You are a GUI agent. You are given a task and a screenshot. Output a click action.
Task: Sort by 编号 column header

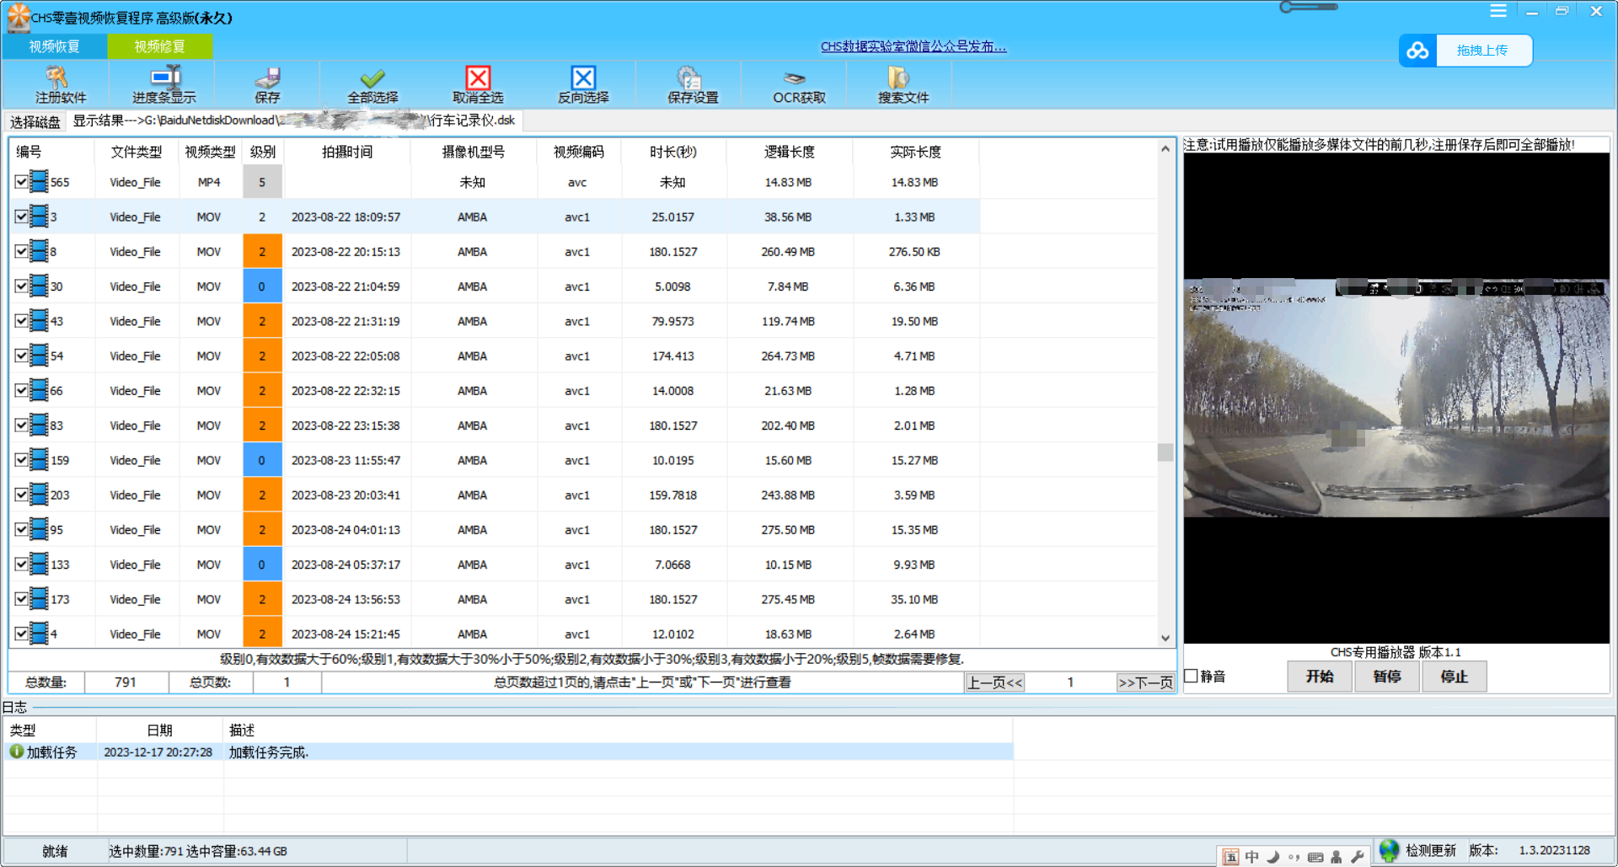[x=52, y=152]
